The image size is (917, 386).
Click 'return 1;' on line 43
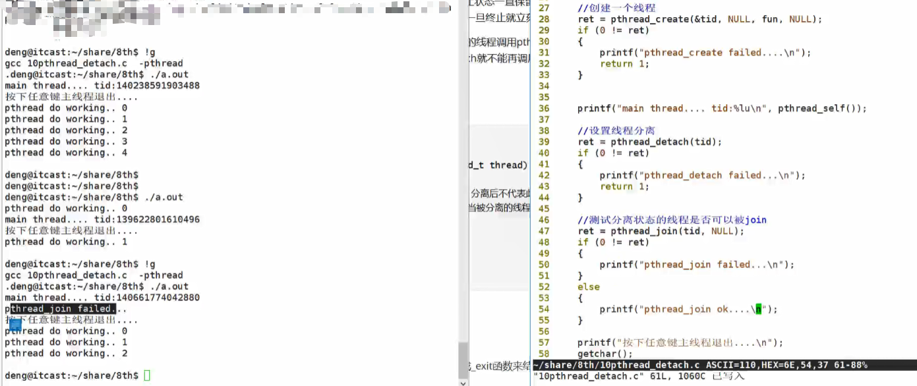click(624, 186)
